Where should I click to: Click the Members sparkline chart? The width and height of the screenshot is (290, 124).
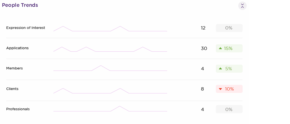110,68
